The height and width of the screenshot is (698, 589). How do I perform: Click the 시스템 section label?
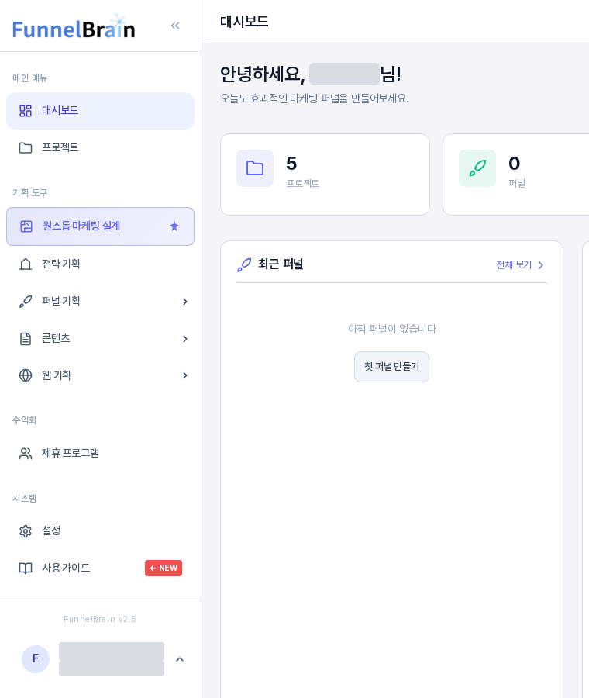coord(25,499)
